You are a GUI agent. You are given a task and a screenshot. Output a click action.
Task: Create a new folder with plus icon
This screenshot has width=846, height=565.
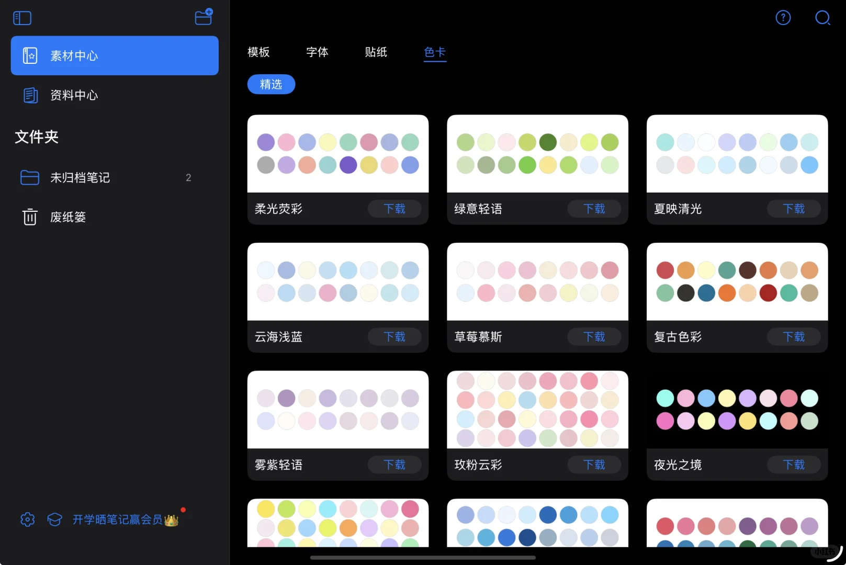point(204,17)
